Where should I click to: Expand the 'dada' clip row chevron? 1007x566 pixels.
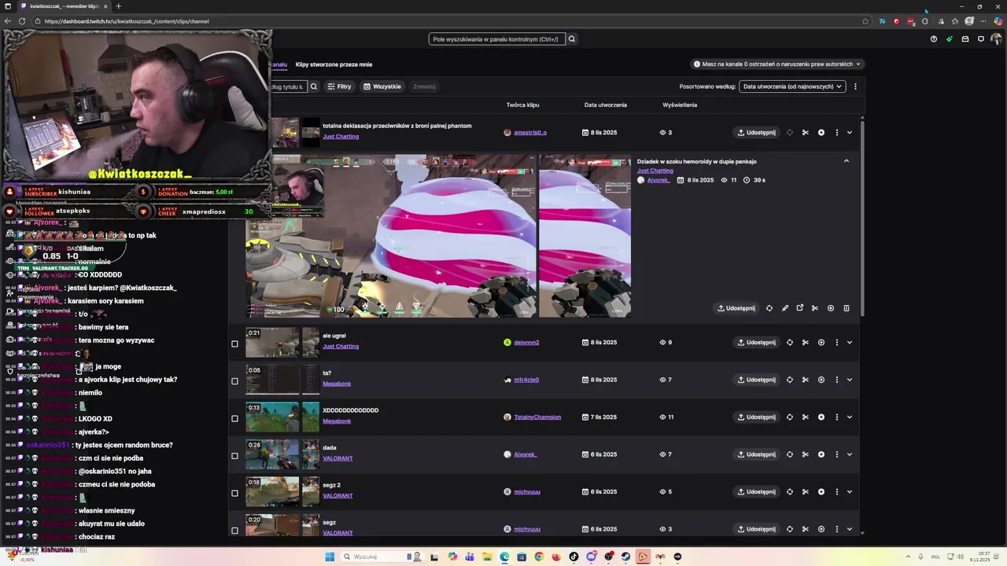(850, 454)
